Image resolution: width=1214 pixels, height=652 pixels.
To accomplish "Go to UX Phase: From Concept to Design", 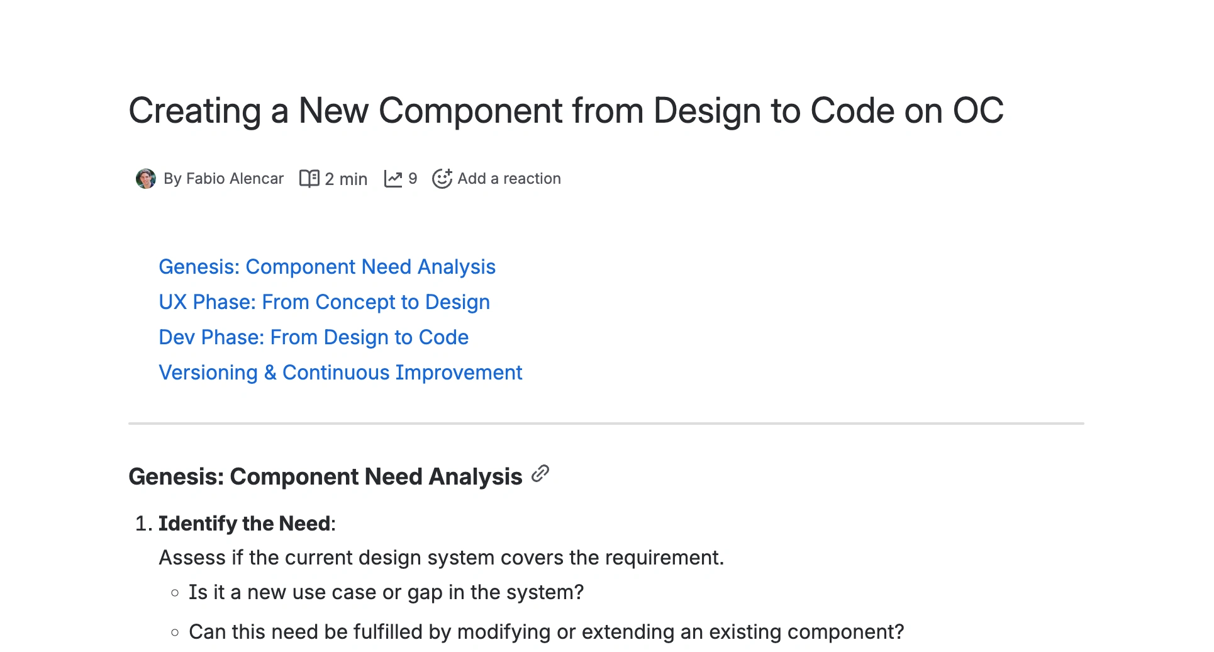I will (x=324, y=302).
